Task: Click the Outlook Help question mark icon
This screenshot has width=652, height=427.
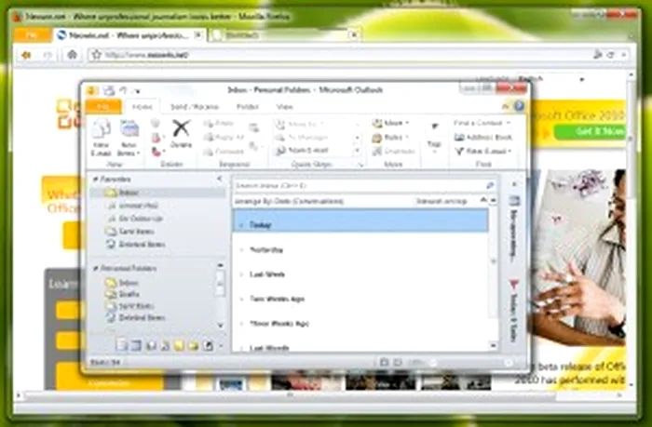Action: (519, 106)
